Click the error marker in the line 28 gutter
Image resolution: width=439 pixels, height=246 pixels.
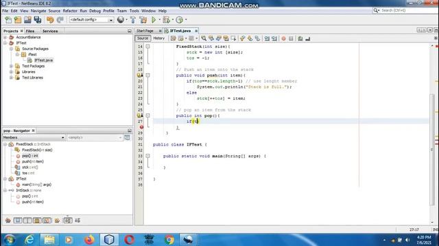coord(141,127)
